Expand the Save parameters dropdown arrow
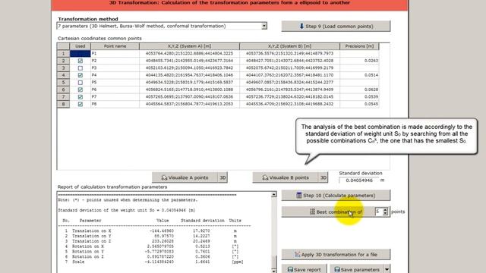Screen dimensions: 486x273 pyautogui.click(x=387, y=269)
